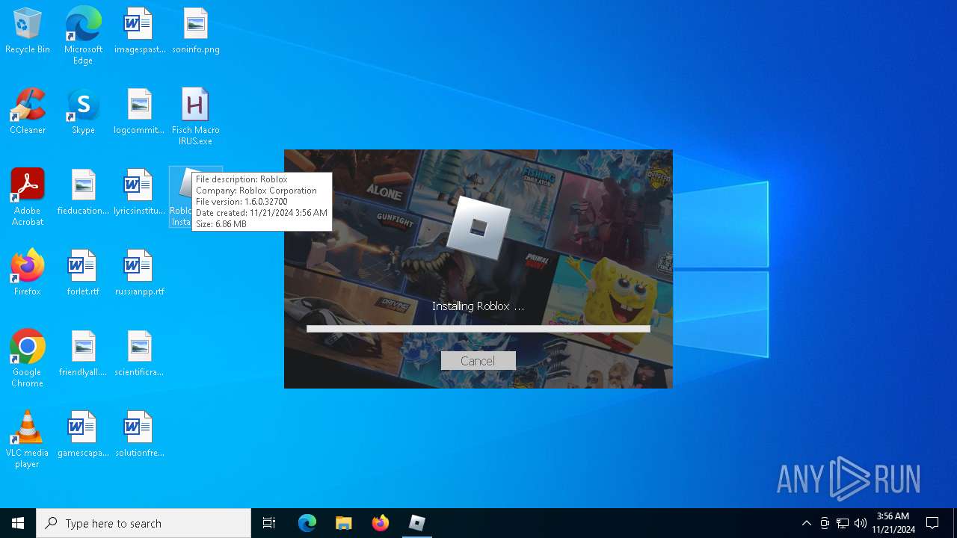The image size is (957, 538).
Task: Select the Google Chrome desktop shortcut
Action: [28, 359]
